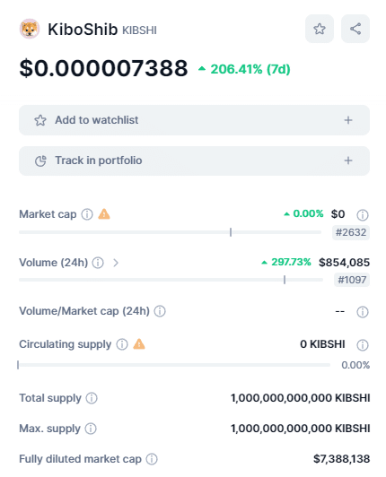Click plus sign on Track in portfolio
Screen dimensions: 386x477
tap(348, 160)
